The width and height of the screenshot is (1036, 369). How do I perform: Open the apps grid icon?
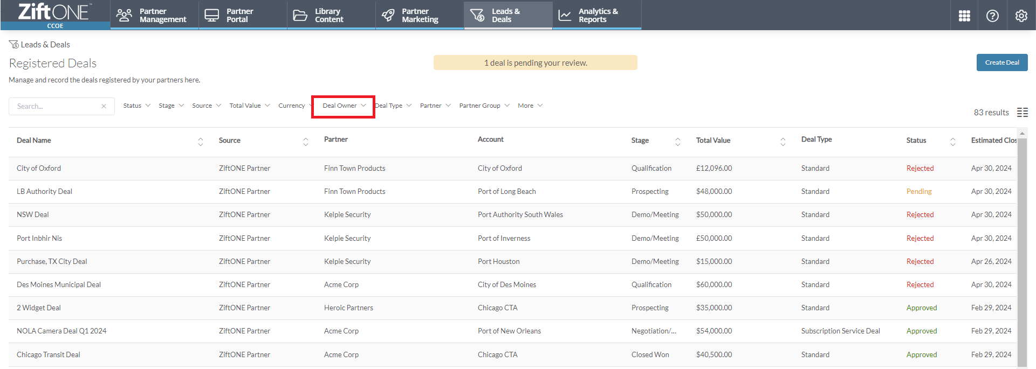coord(964,16)
